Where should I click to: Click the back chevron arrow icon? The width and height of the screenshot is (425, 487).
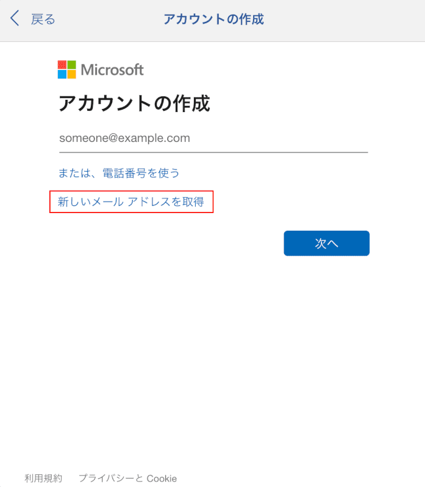click(15, 18)
